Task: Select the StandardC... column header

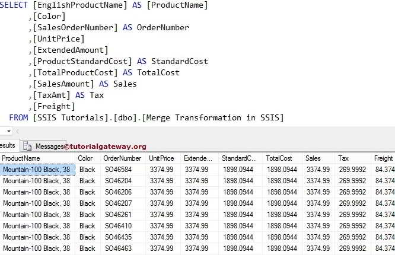Action: pos(239,158)
